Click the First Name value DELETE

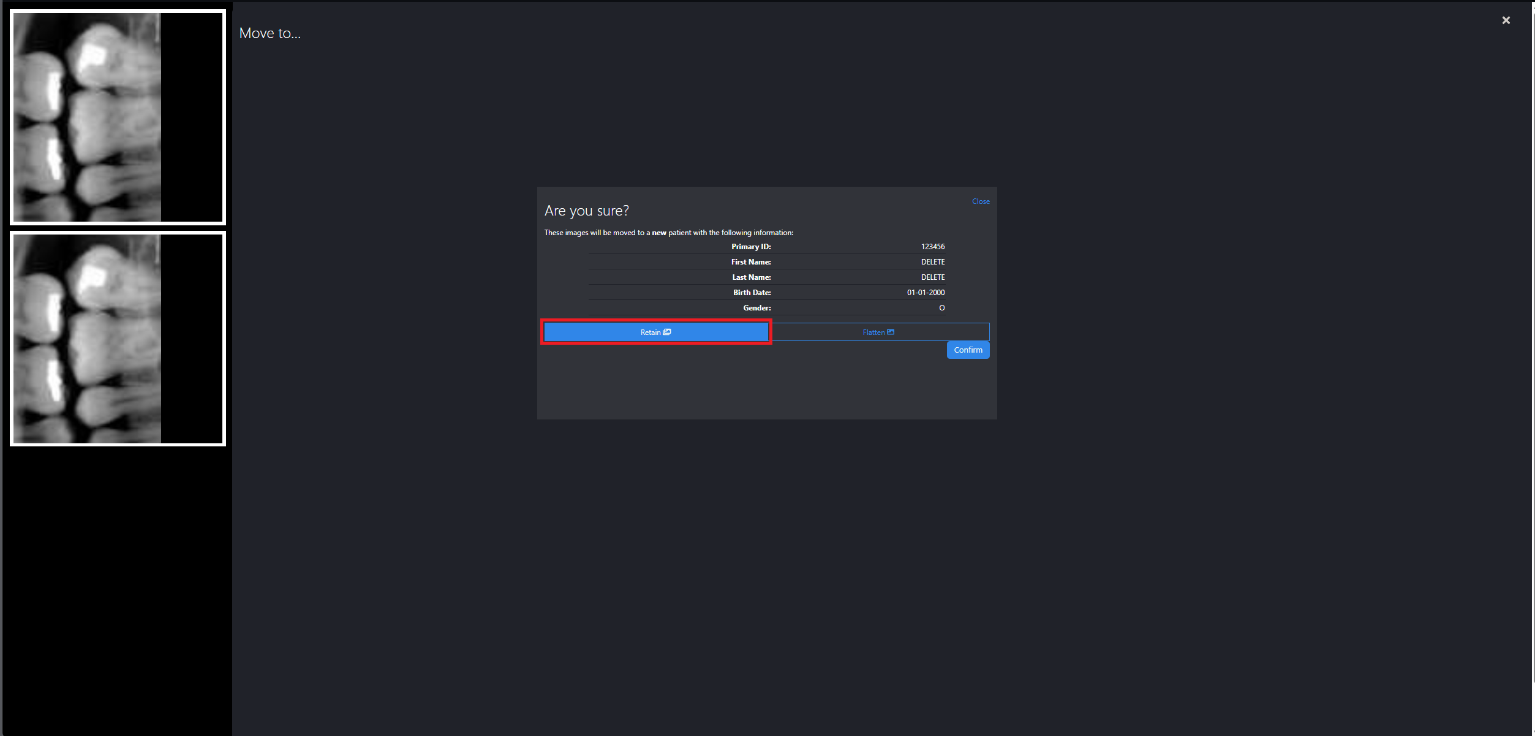click(932, 262)
